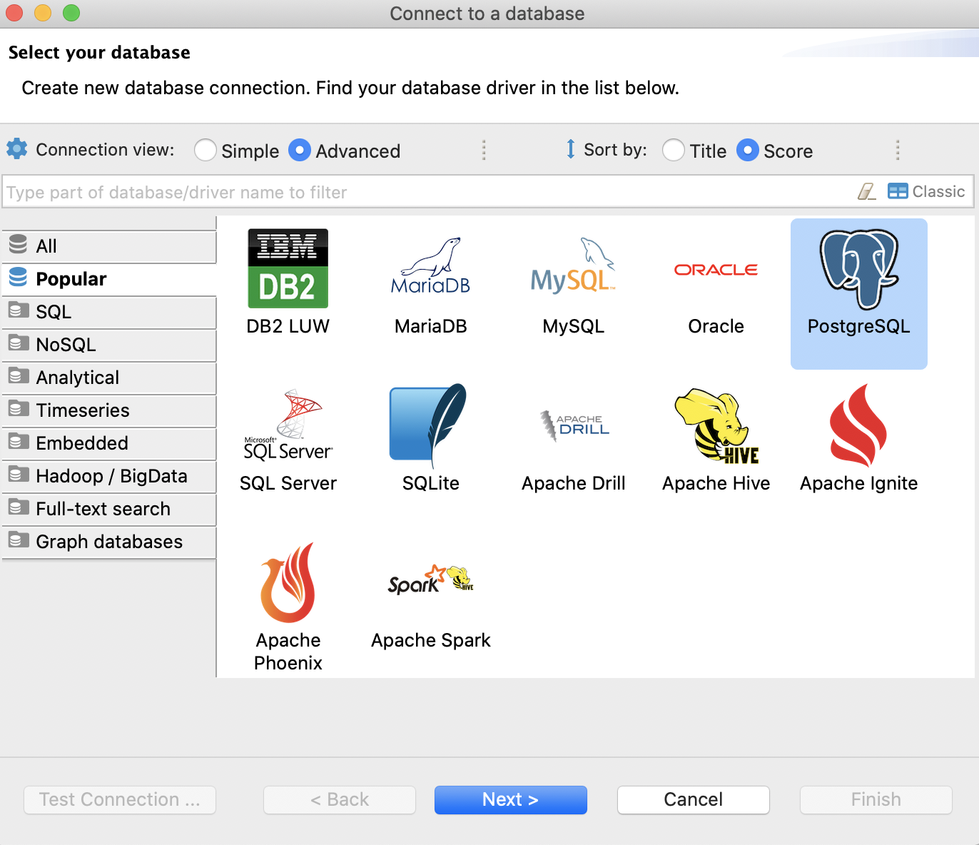Open the Full-text search category
Image resolution: width=979 pixels, height=845 pixels.
[109, 509]
